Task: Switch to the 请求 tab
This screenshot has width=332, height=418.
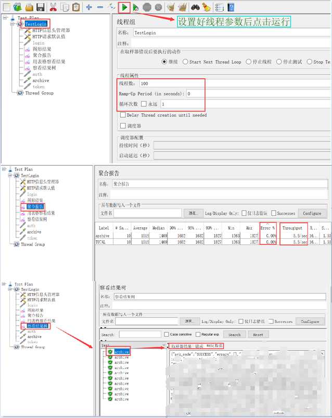Action: [199, 346]
